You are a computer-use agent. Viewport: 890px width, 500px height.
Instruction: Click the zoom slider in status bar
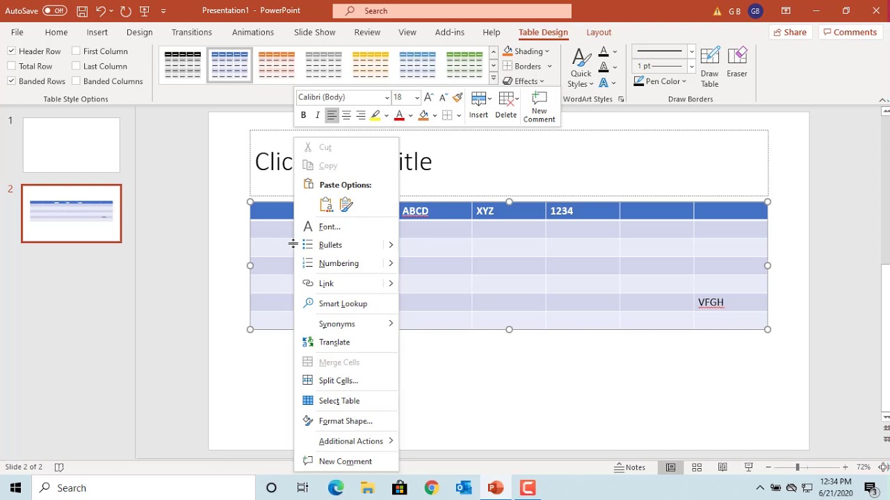(x=797, y=467)
